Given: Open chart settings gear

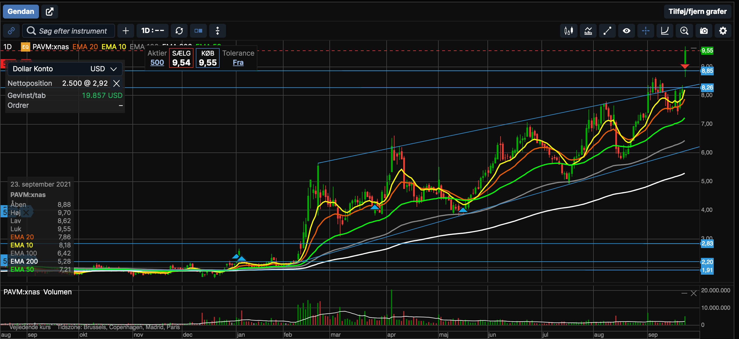Looking at the screenshot, I should coord(723,31).
